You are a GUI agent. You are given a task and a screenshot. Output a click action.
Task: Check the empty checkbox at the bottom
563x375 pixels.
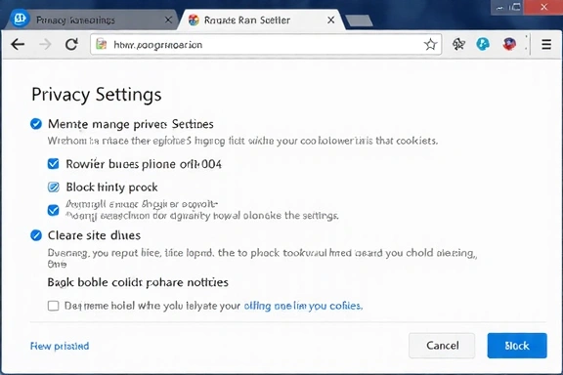coord(53,306)
